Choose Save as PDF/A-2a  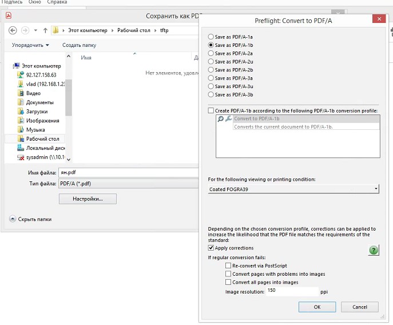tap(211, 53)
